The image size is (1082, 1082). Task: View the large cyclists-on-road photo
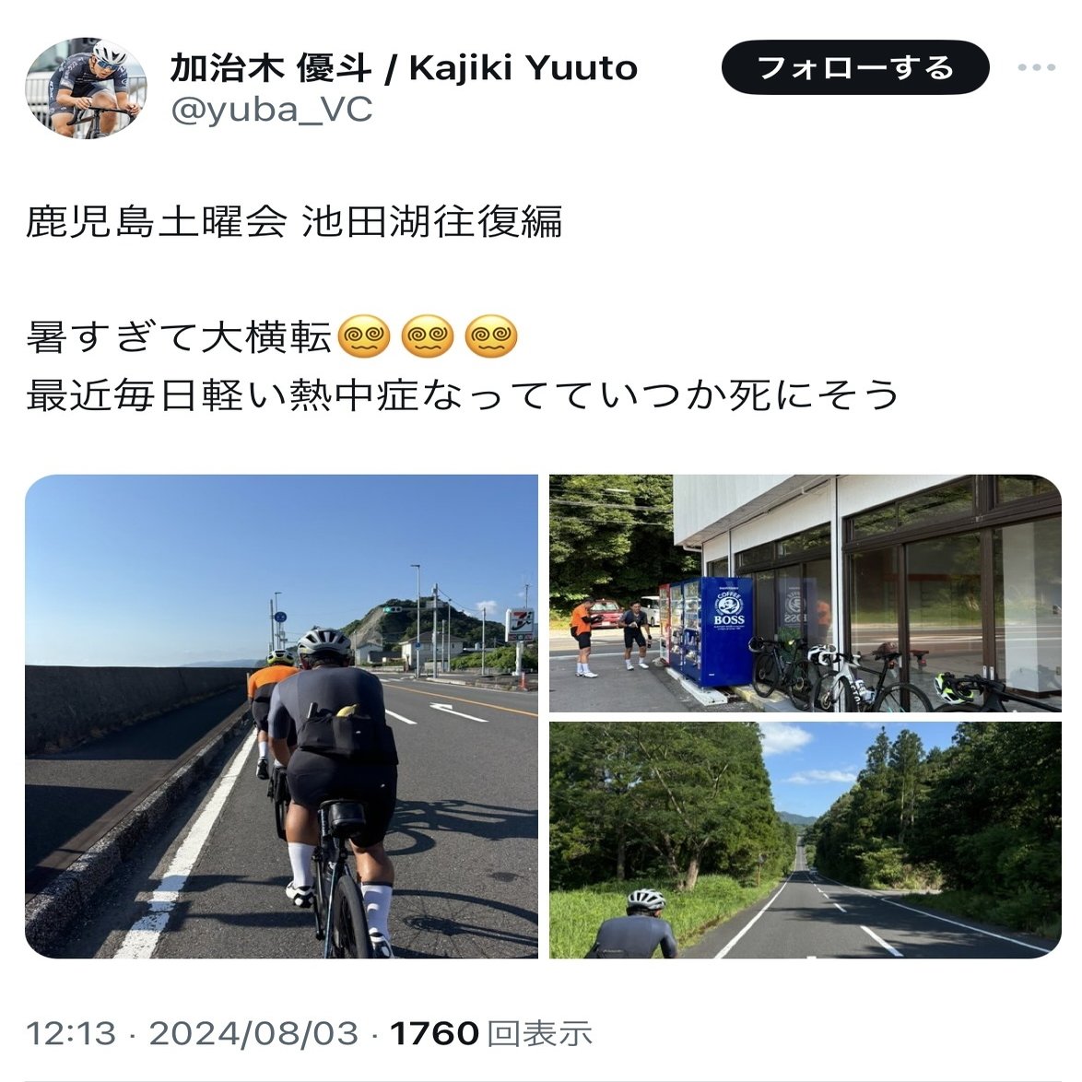[281, 716]
